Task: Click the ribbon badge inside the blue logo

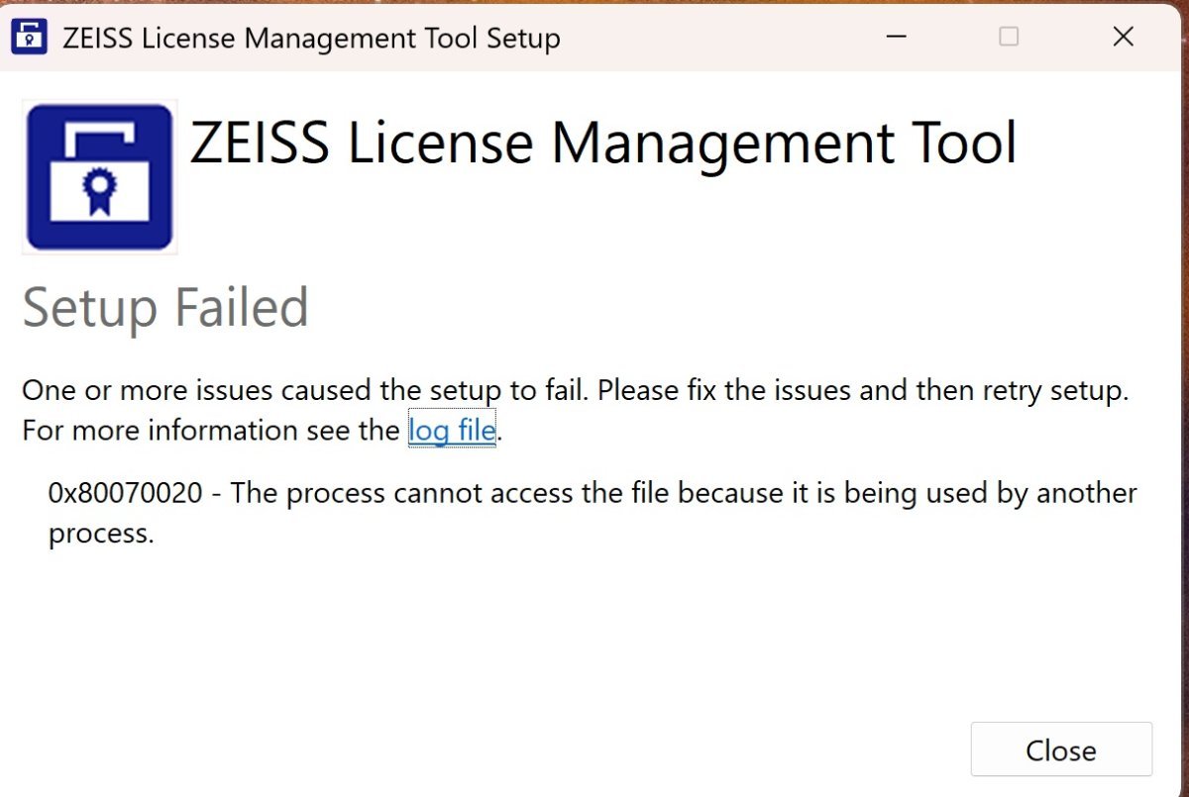Action: (100, 192)
